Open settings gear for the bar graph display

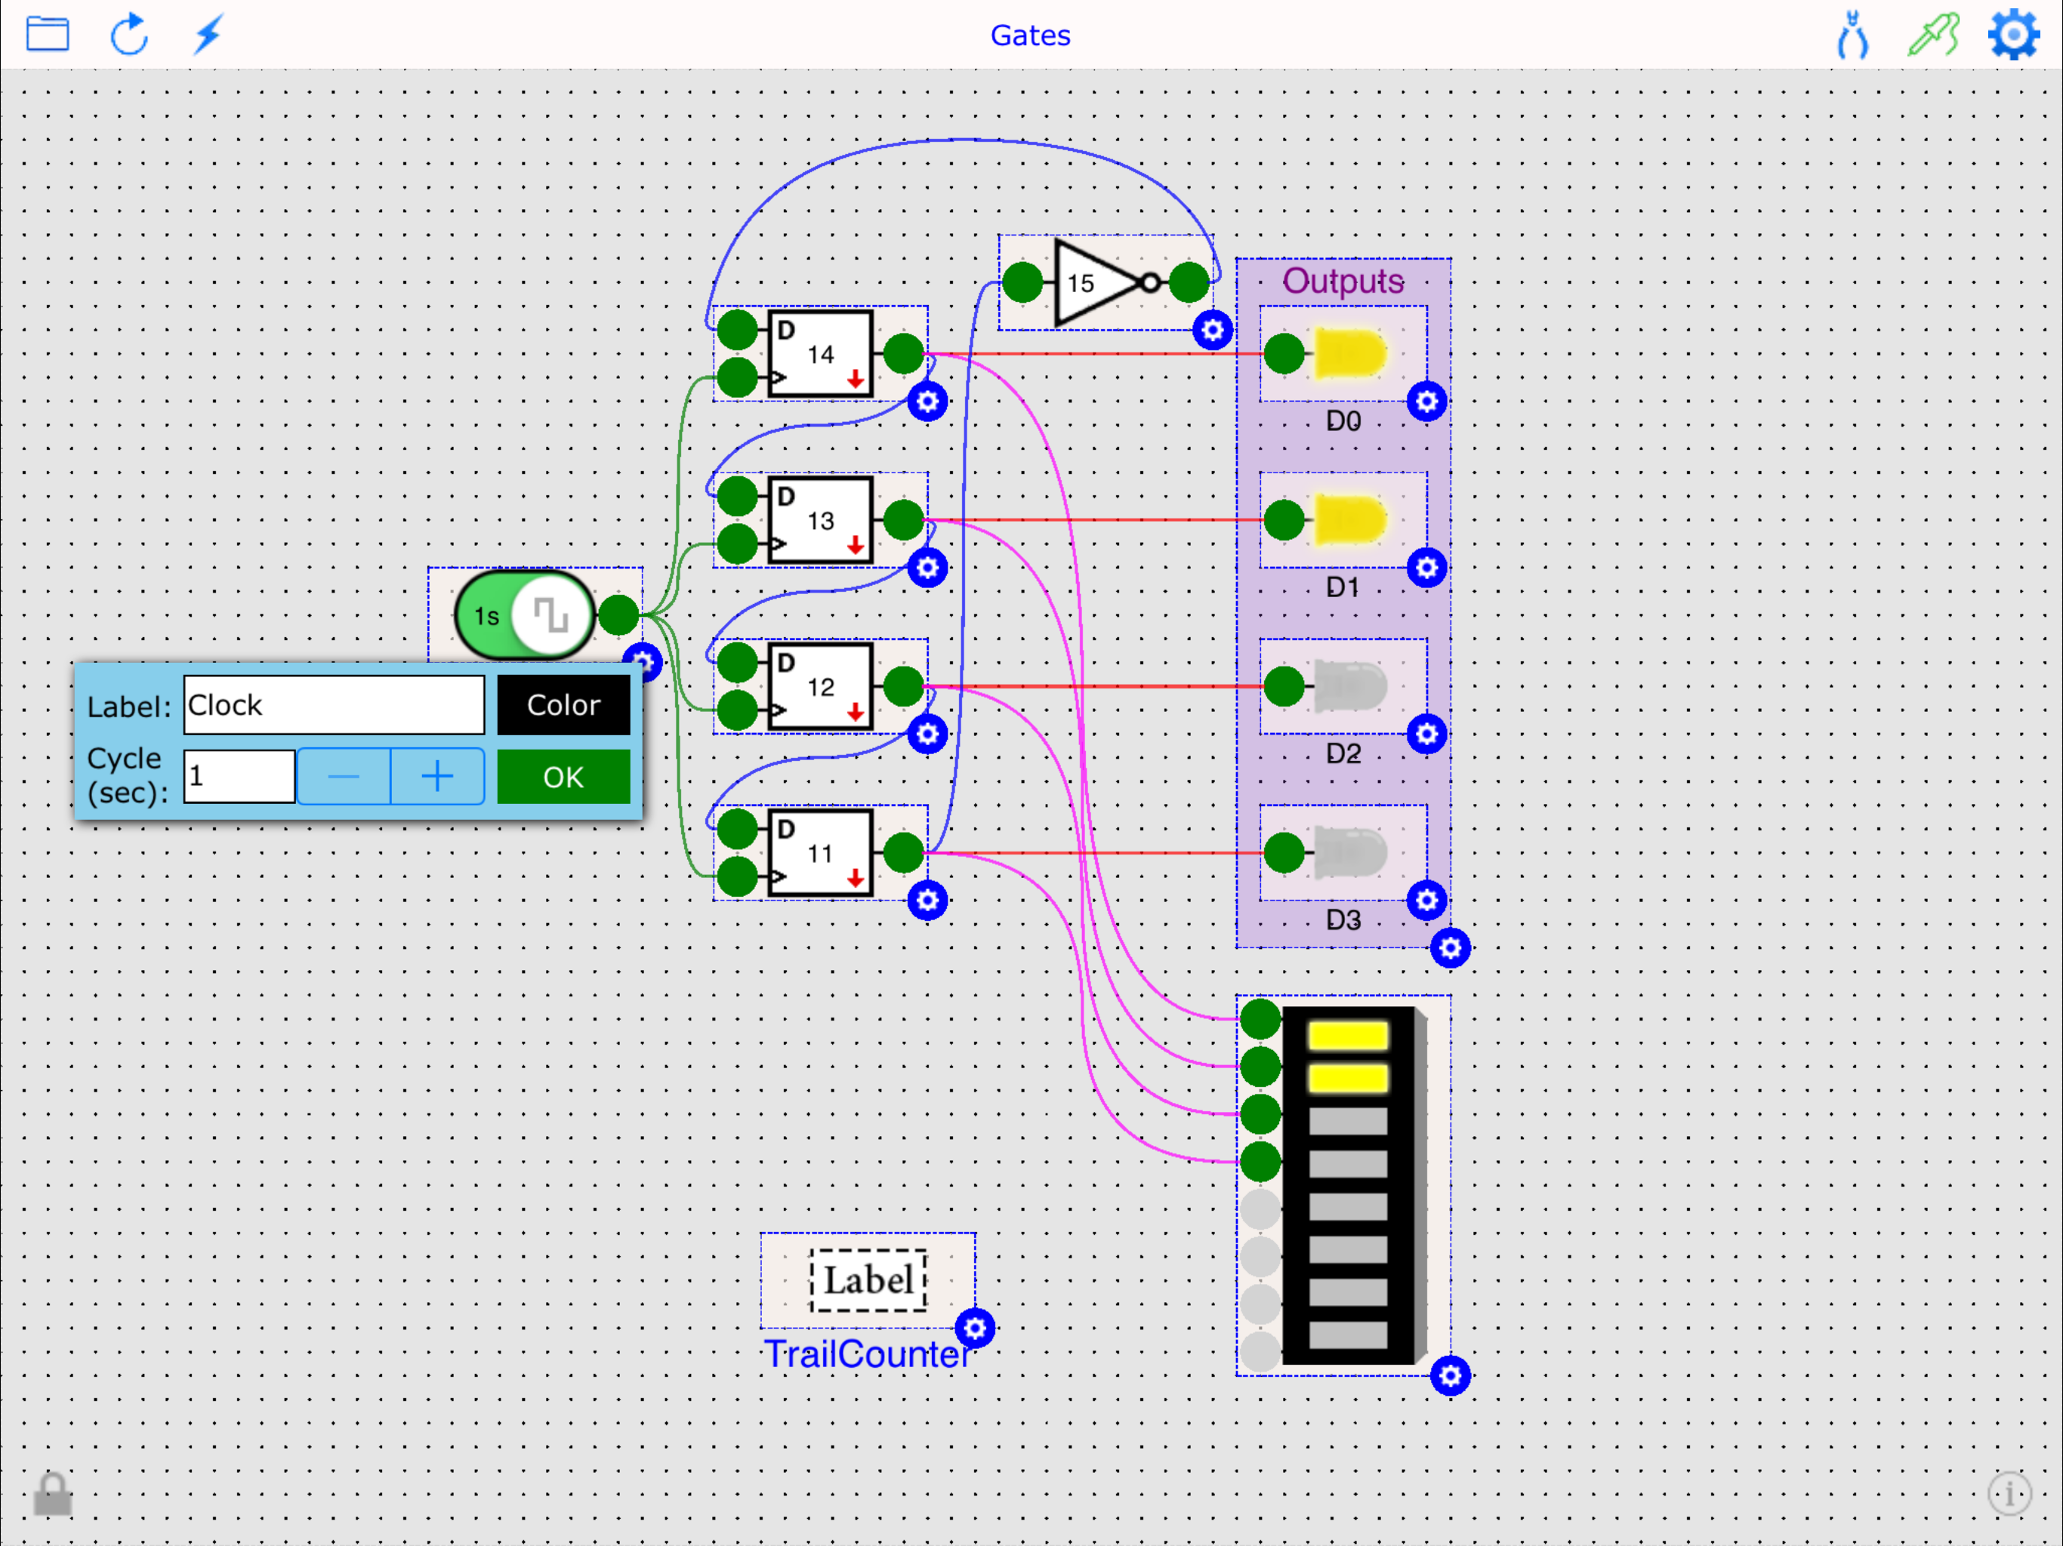pyautogui.click(x=1451, y=1375)
